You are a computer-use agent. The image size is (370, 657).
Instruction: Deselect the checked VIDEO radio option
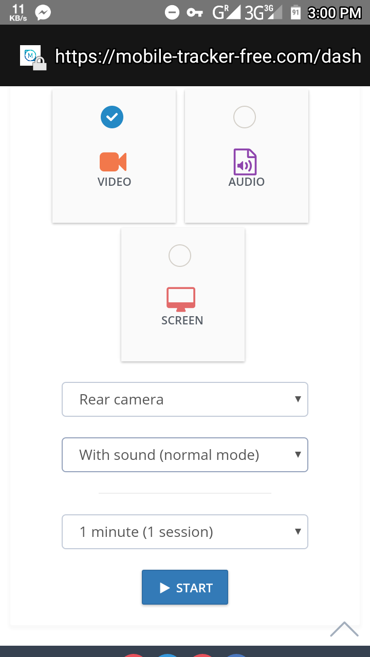tap(112, 117)
